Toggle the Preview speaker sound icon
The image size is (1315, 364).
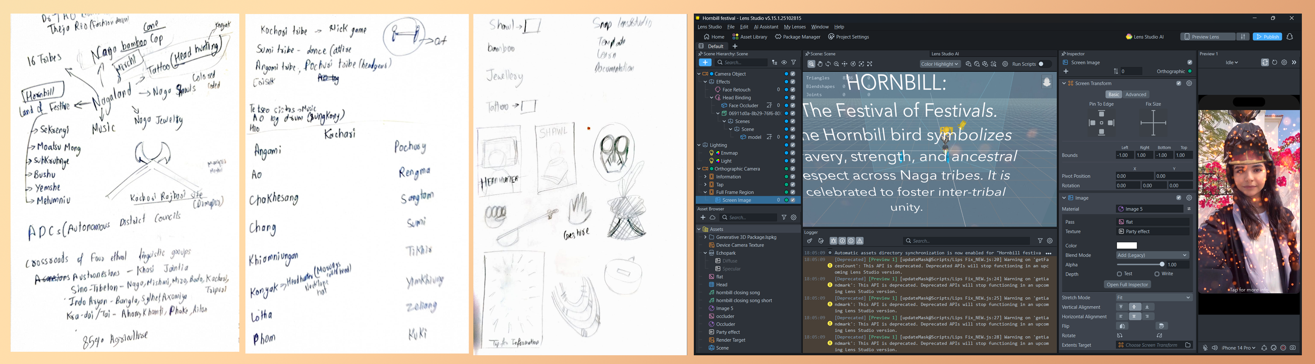1214,348
